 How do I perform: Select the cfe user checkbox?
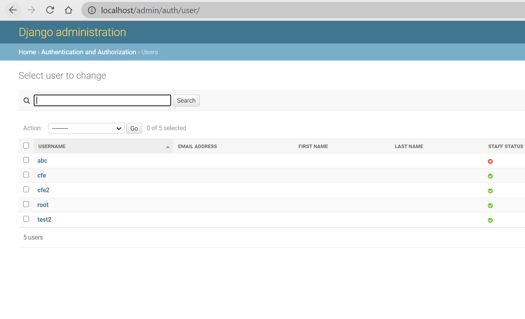(26, 174)
